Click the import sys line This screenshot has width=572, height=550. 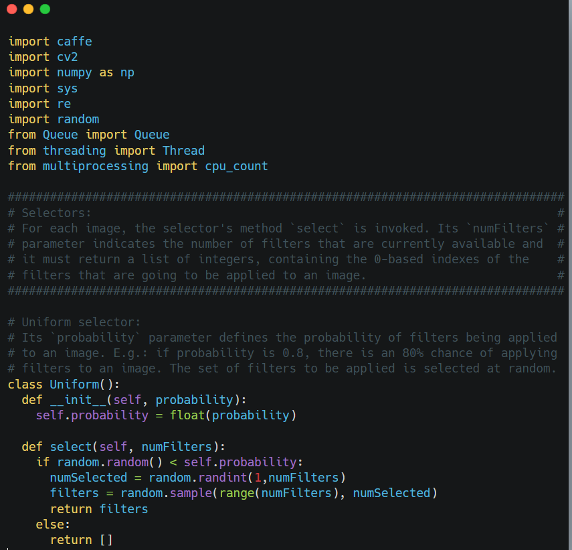pyautogui.click(x=43, y=88)
